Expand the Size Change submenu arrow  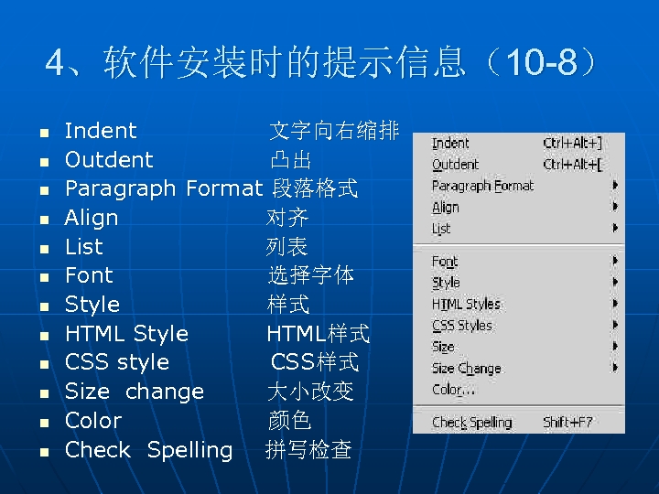[615, 368]
